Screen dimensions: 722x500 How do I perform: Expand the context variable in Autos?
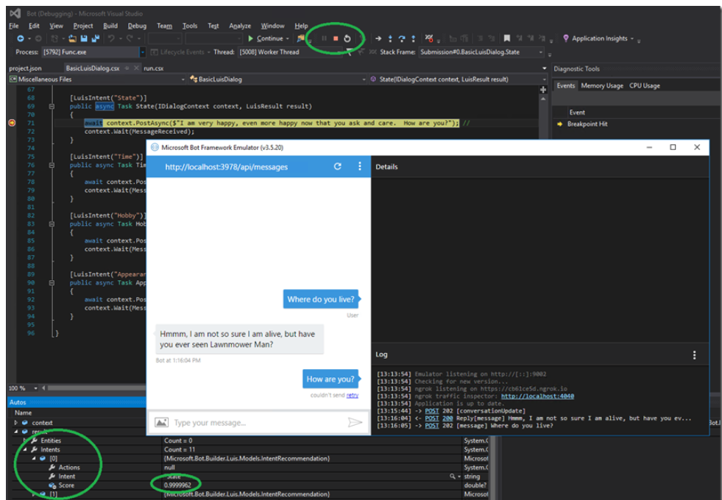pos(16,422)
